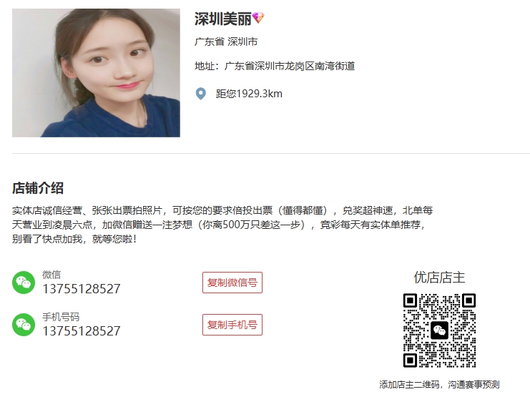Copy phone number with 复制手机号 button
This screenshot has height=397, width=530.
pos(232,325)
